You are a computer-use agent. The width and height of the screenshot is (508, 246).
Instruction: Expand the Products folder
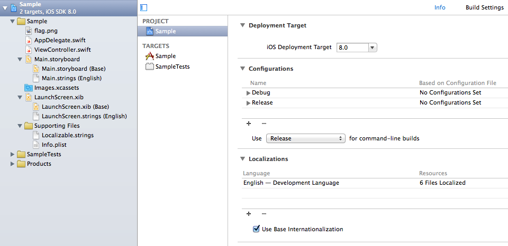[x=13, y=164]
